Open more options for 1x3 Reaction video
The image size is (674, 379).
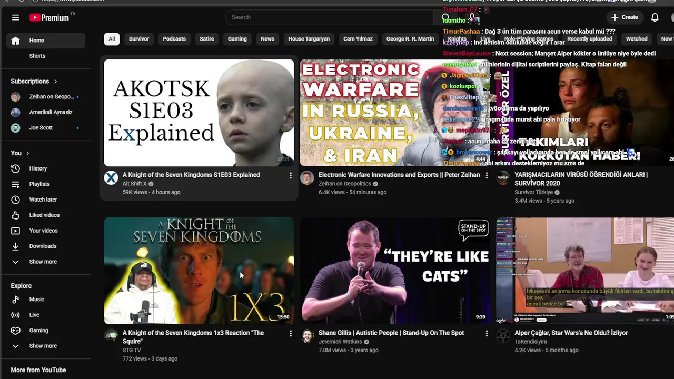(x=291, y=333)
